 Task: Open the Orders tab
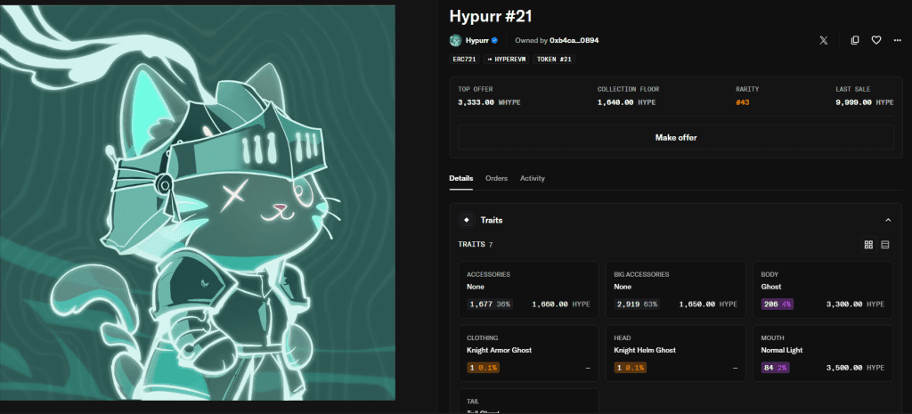(496, 178)
